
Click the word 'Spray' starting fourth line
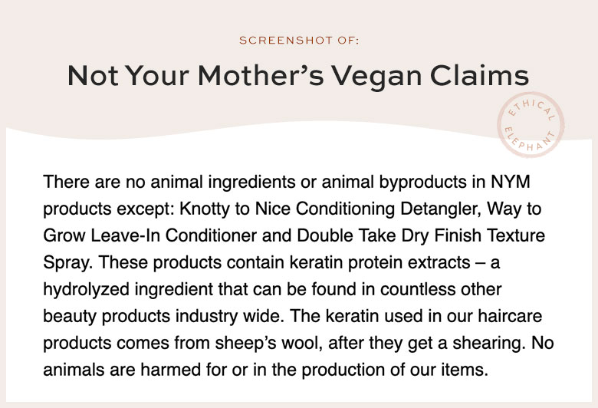67,262
